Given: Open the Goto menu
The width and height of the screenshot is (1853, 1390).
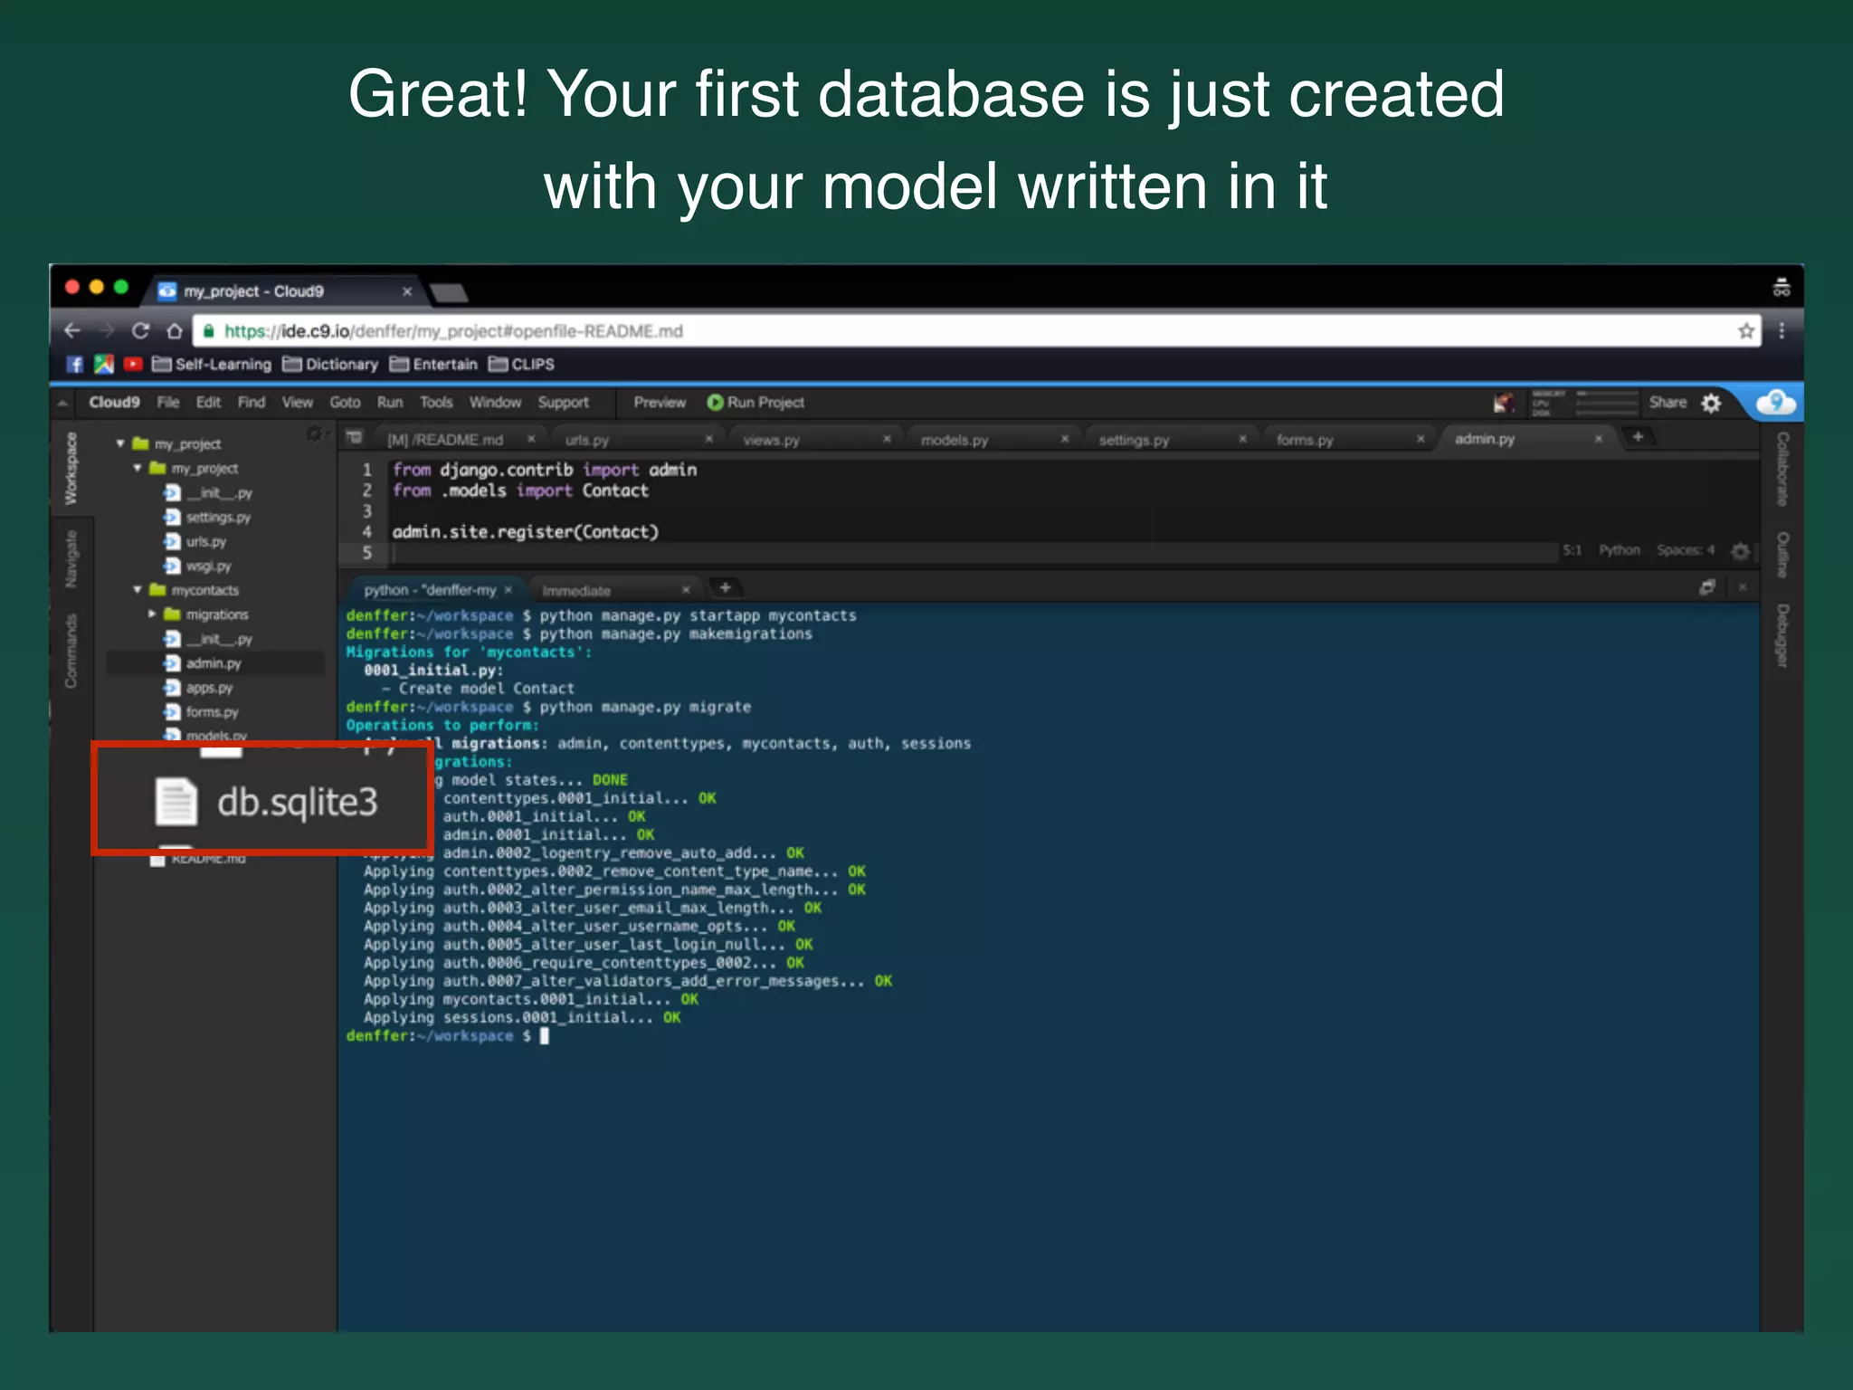Looking at the screenshot, I should point(345,403).
